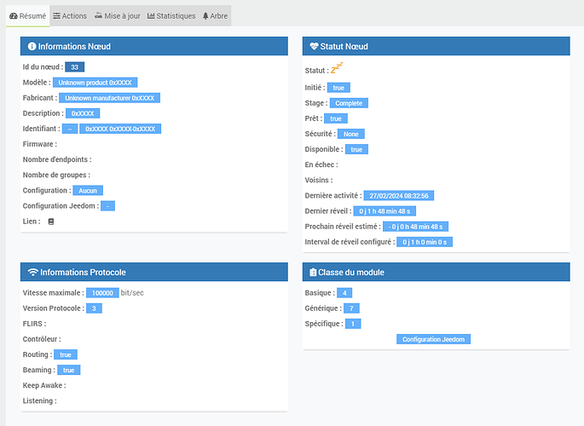Screen dimensions: 584x426
Task: Click the Informations Nœud panel title
Action: [74, 47]
